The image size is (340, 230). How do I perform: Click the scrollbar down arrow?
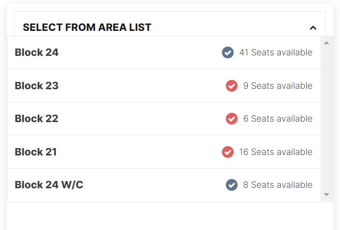tap(326, 195)
